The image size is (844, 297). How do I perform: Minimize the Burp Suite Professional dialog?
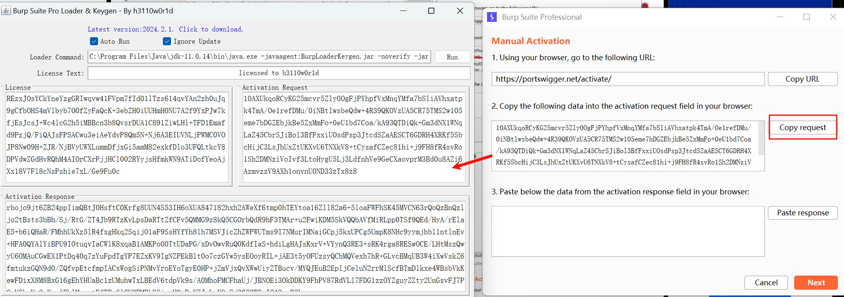(x=780, y=17)
